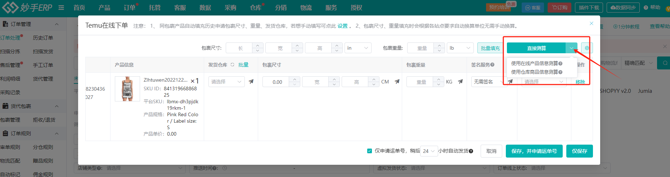Image resolution: width=670 pixels, height=177 pixels.
Task: Open the 物流 top menu
Action: [x=306, y=8]
